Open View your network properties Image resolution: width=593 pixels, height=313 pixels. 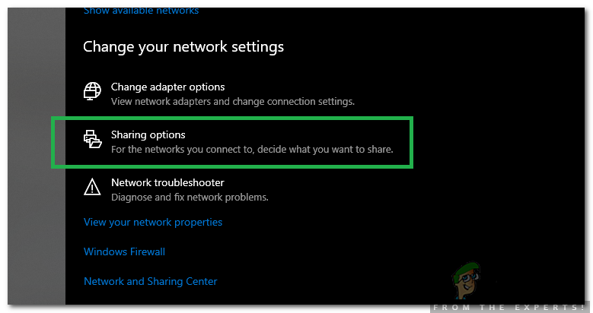click(x=153, y=223)
